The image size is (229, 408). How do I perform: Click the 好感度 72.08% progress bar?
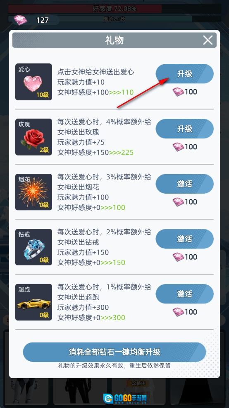(114, 9)
